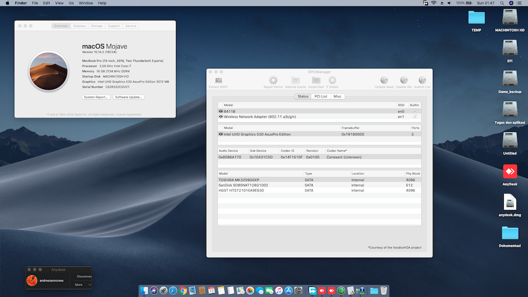Click eye icon beside Intel UHD Graphics 530
The width and height of the screenshot is (528, 297).
[x=221, y=134]
